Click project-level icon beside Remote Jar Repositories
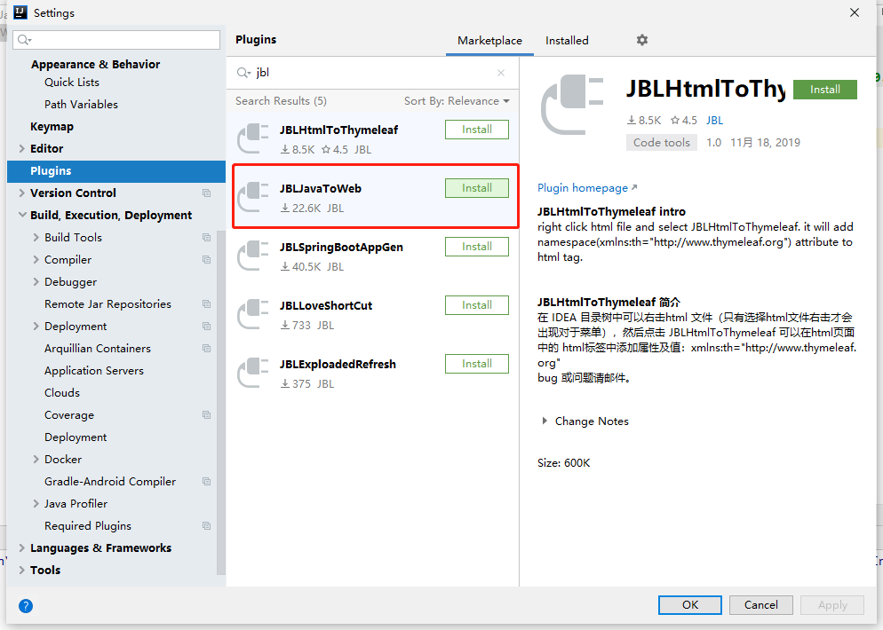883x630 pixels. point(207,303)
